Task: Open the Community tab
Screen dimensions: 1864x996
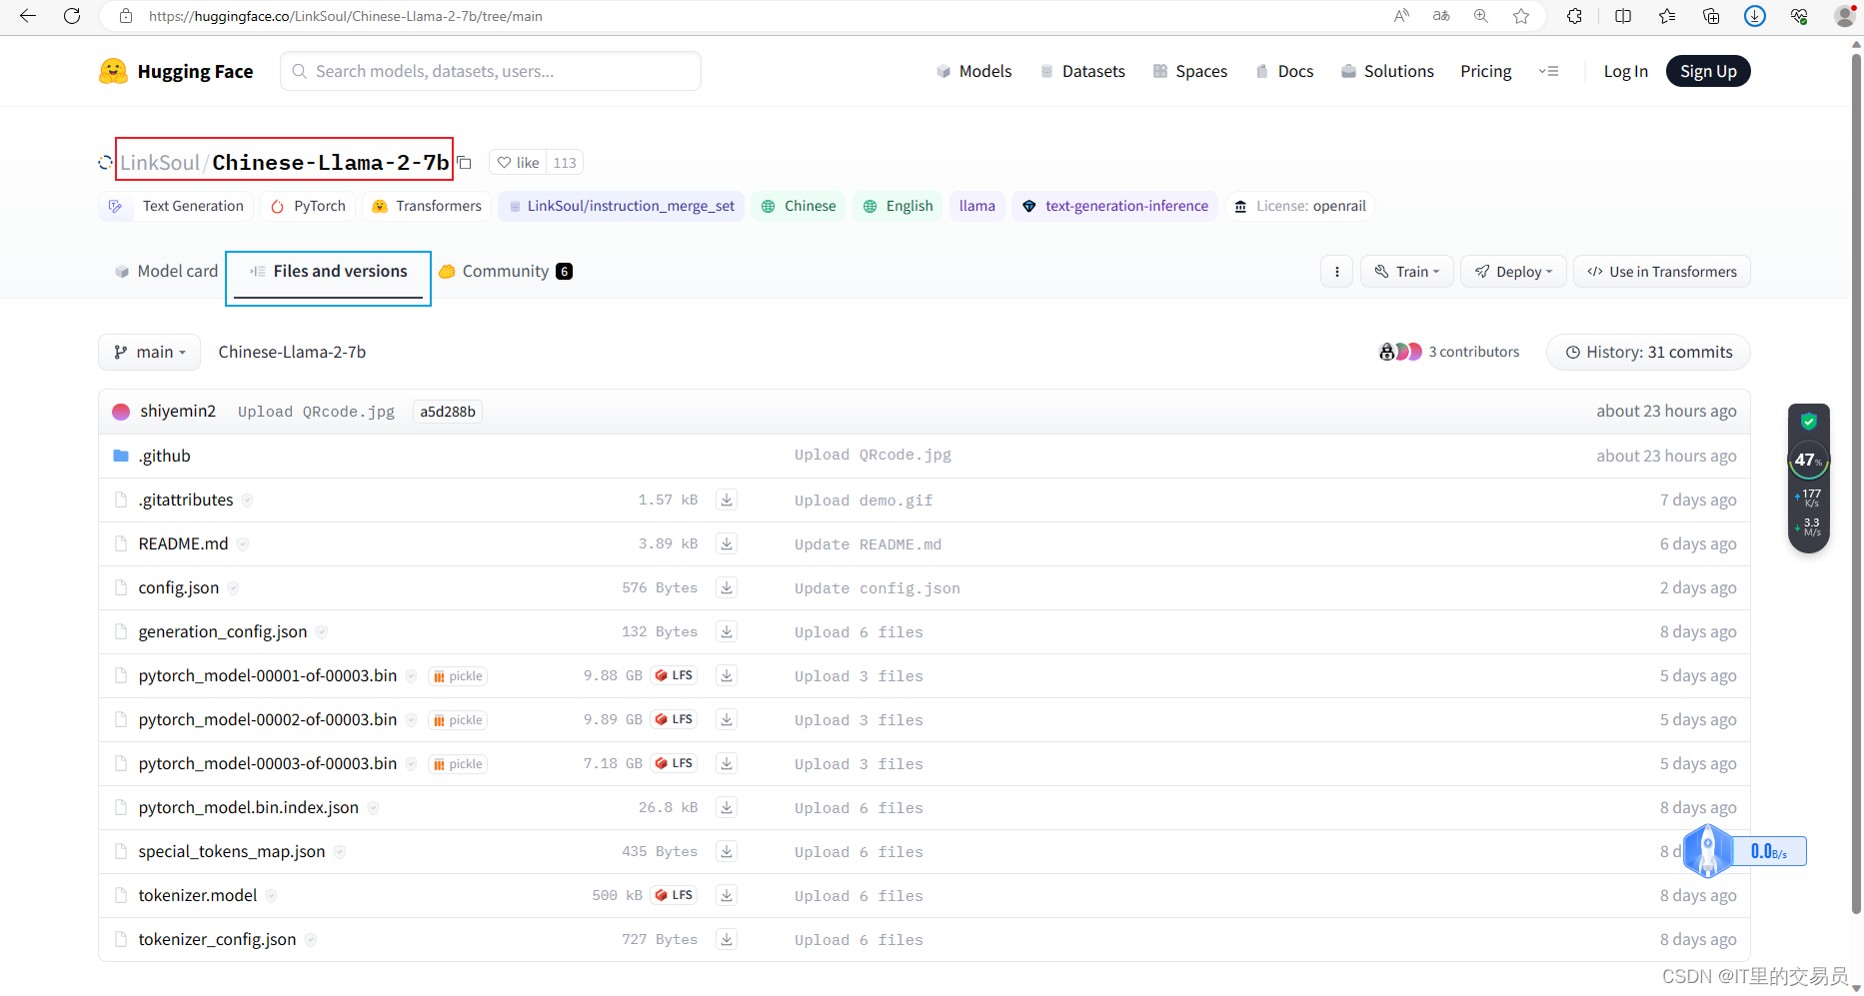Action: click(506, 272)
